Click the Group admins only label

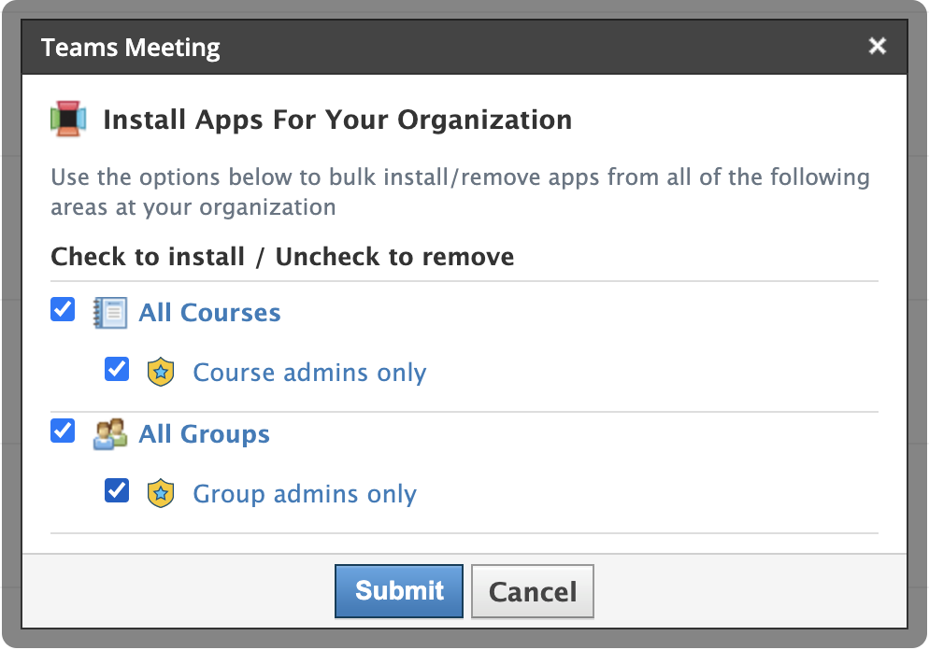[305, 494]
